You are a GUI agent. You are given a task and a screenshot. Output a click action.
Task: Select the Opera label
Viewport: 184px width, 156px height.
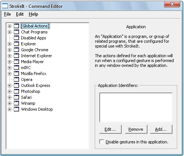[26, 79]
